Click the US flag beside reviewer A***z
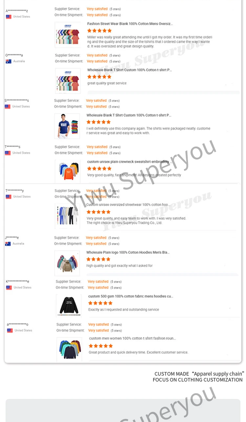 pyautogui.click(x=9, y=17)
